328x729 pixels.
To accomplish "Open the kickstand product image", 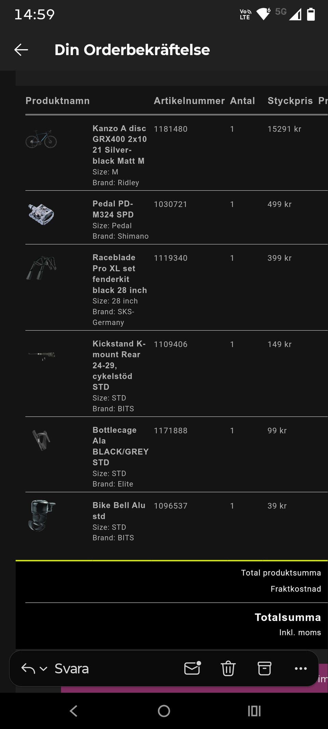I will coord(41,355).
